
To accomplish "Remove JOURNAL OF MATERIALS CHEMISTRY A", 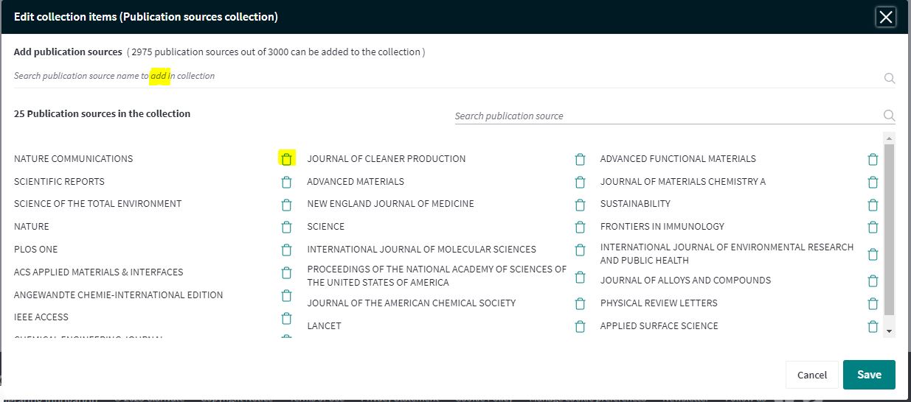I will [x=873, y=182].
